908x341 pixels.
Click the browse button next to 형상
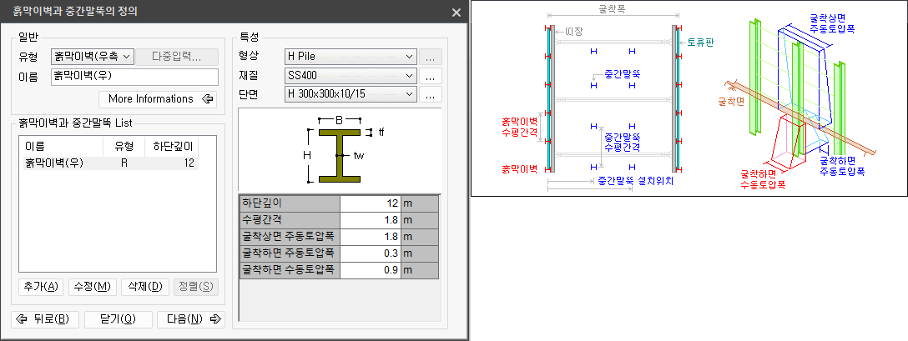pos(430,57)
